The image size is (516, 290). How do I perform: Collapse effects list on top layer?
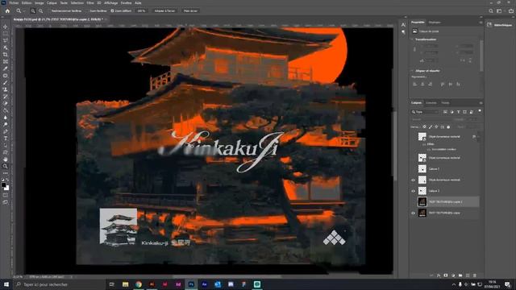click(x=477, y=136)
